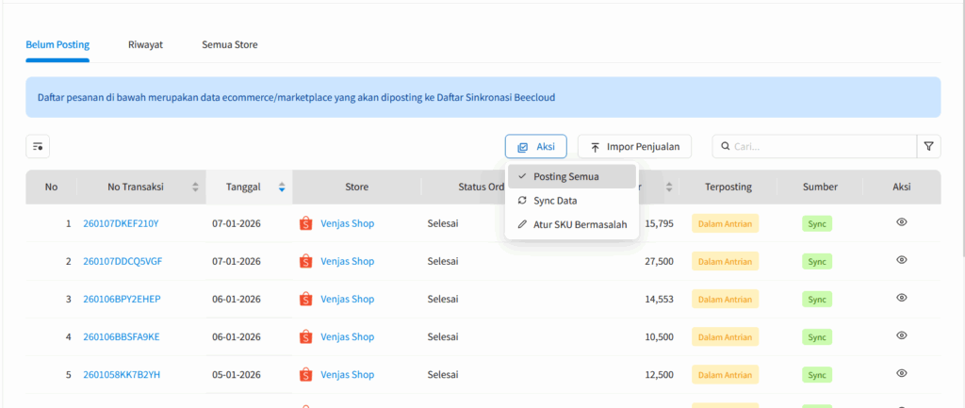This screenshot has width=965, height=408.
Task: Click into the Cari search field
Action: point(814,146)
